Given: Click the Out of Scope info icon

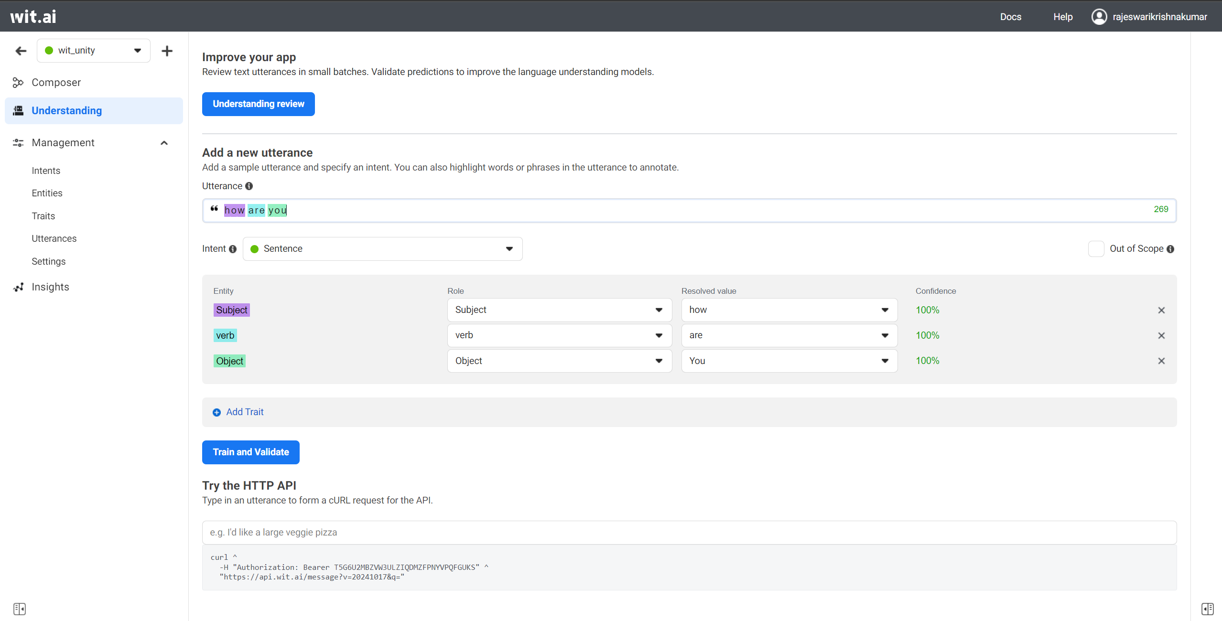Looking at the screenshot, I should [x=1170, y=249].
